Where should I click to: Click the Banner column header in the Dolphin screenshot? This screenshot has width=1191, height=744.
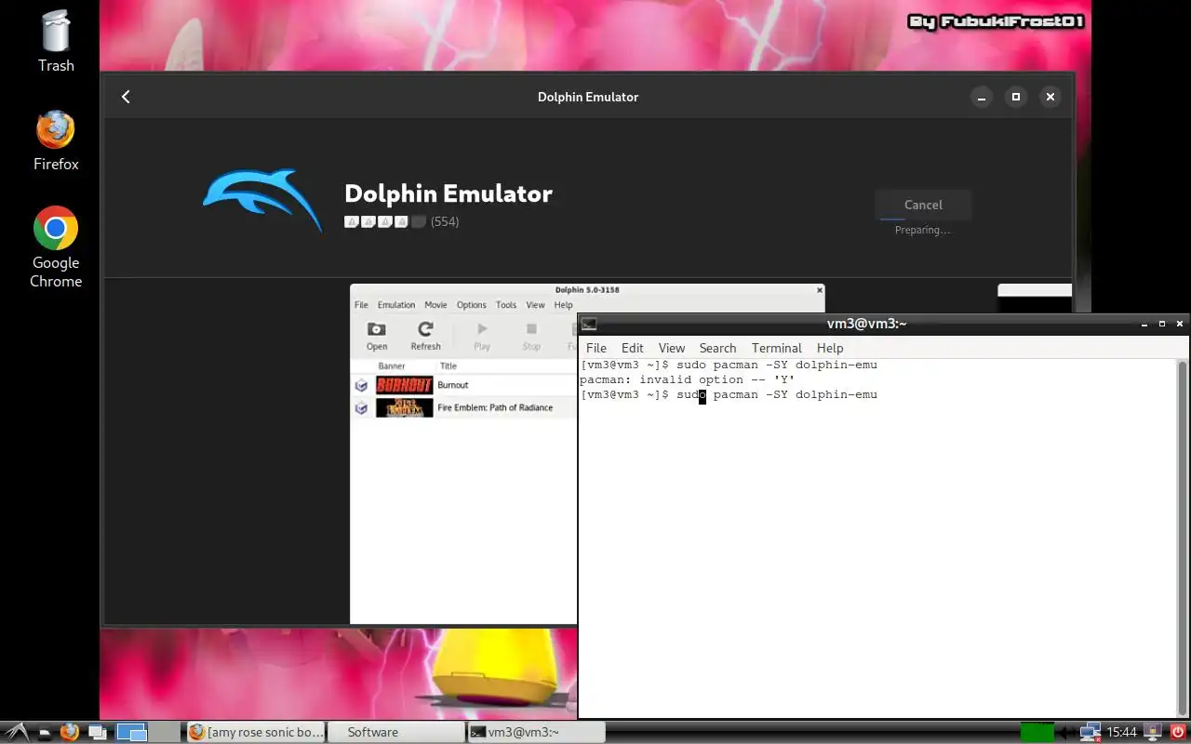(392, 366)
